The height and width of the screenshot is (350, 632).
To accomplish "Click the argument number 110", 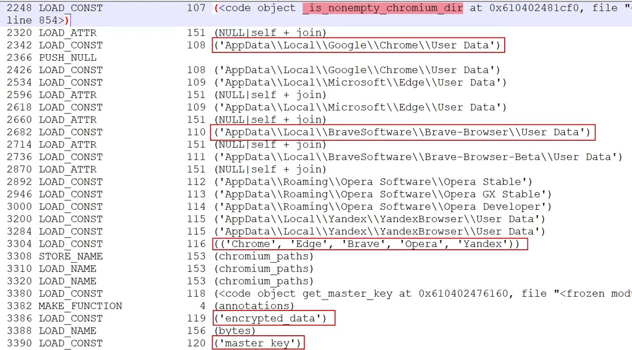I will pyautogui.click(x=196, y=132).
